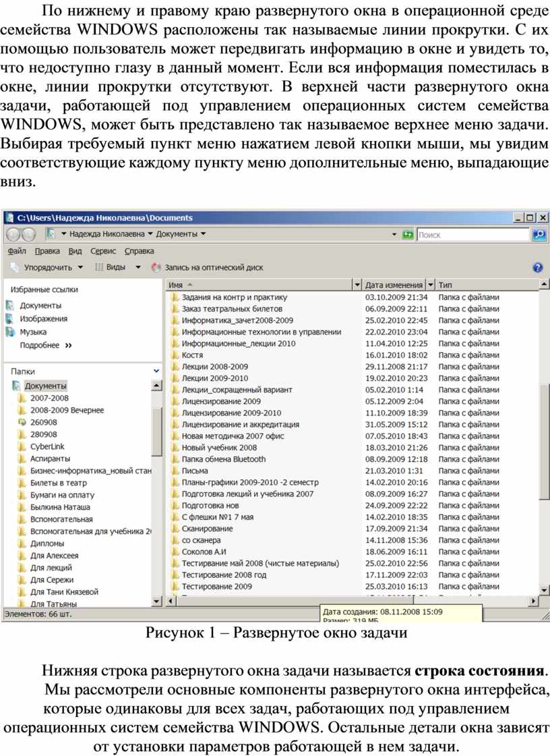Open the Правка menu
550x756 pixels.
[x=47, y=251]
